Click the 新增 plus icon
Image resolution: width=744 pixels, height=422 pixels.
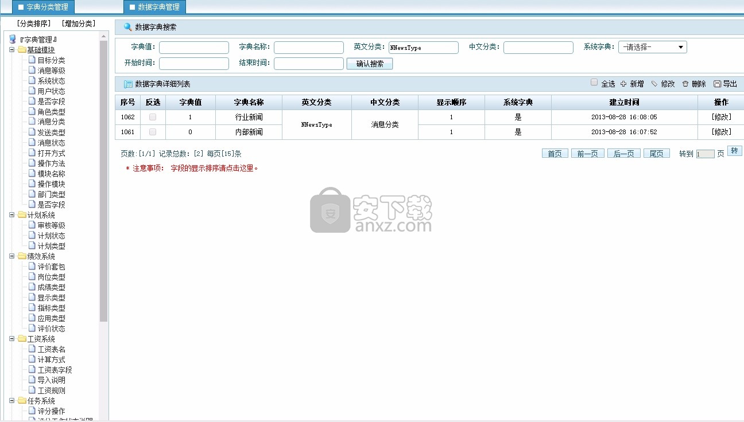pos(623,84)
